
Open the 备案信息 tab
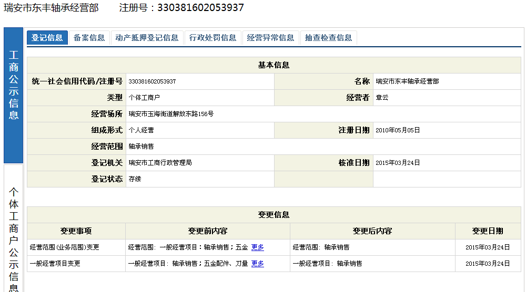(x=89, y=38)
